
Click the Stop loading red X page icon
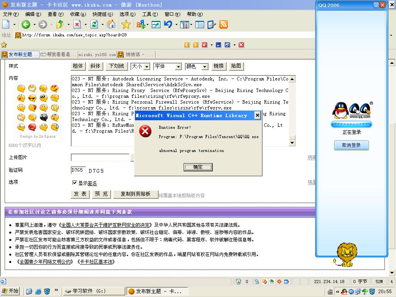(x=77, y=24)
